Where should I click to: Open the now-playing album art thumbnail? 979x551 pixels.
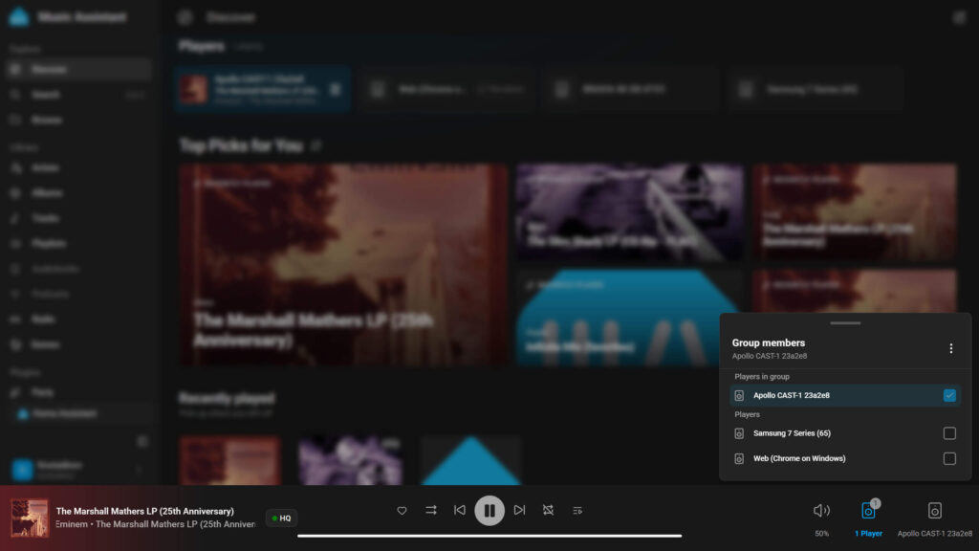tap(30, 518)
